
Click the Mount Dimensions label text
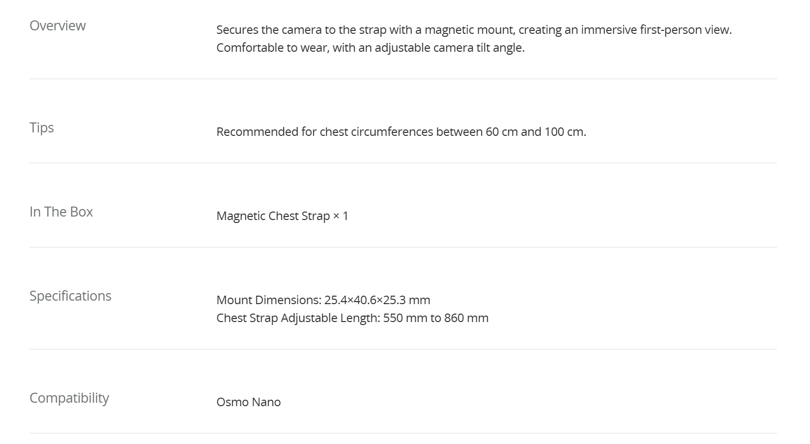269,300
